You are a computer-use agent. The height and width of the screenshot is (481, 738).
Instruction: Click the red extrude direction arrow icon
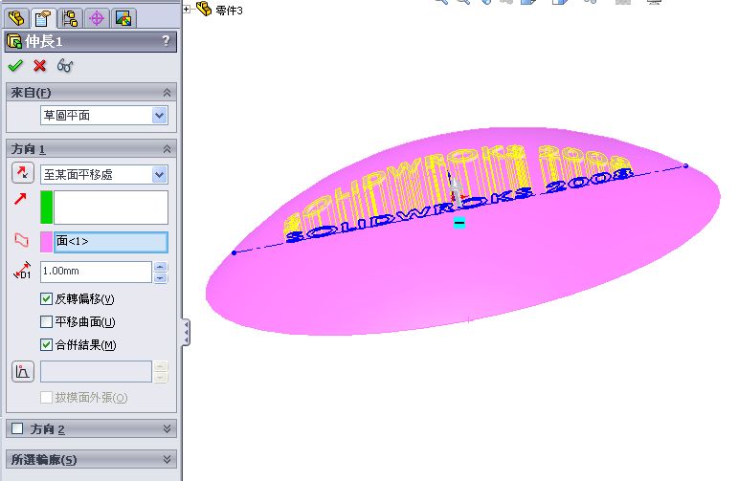point(20,199)
